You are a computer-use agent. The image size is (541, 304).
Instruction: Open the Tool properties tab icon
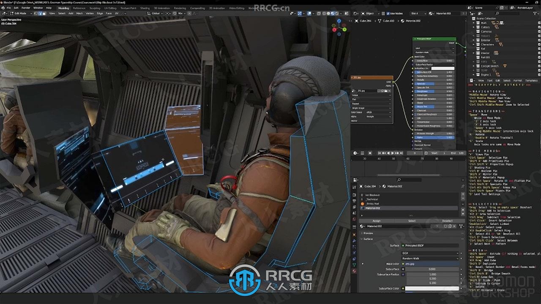(x=354, y=187)
